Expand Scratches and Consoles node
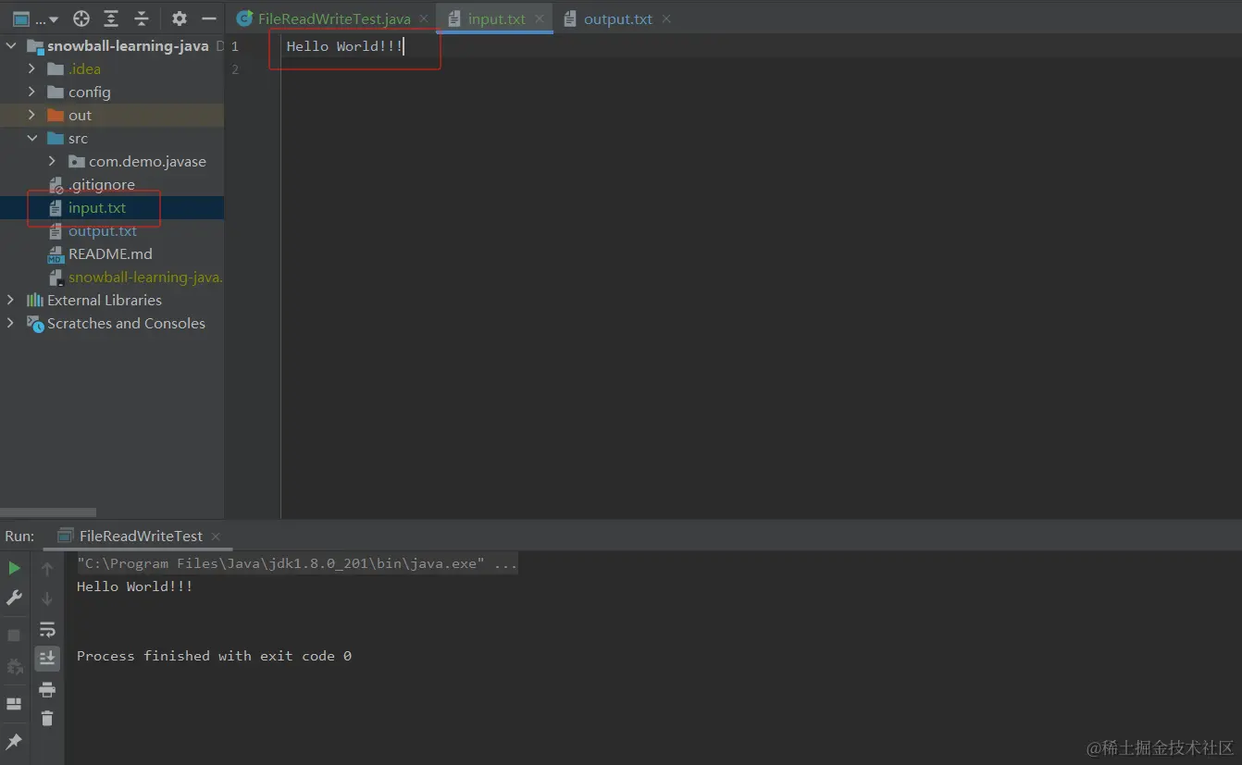 click(x=11, y=323)
